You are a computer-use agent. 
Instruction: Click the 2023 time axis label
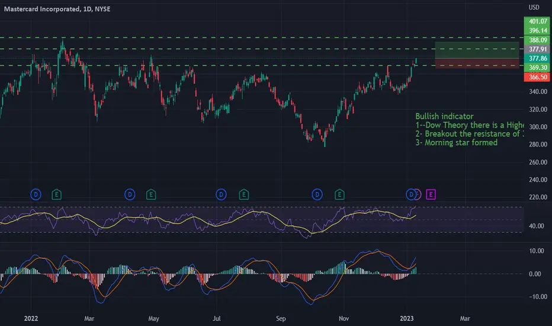407,318
